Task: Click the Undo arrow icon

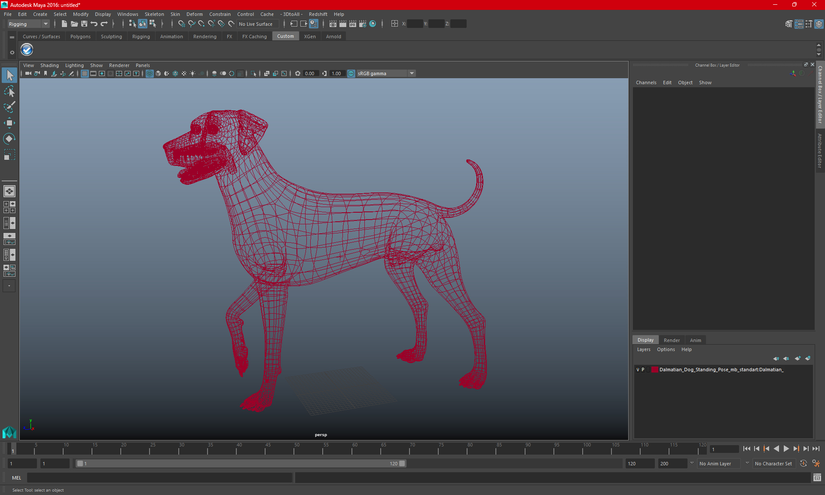Action: pyautogui.click(x=94, y=24)
